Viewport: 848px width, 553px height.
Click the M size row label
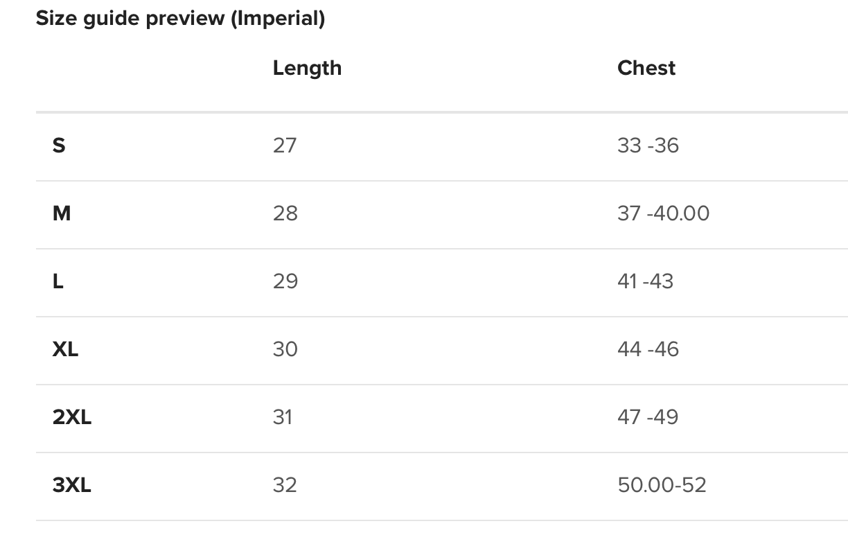[62, 213]
